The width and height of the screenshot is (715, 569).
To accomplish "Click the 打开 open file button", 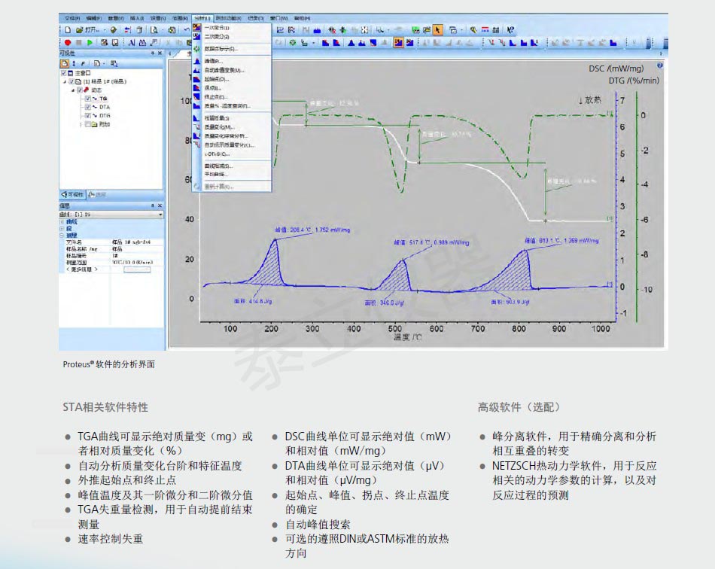I will 90,30.
